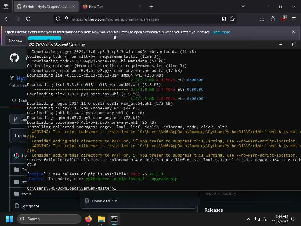Open tracking protection shield icon
This screenshot has width=301, height=226.
click(x=58, y=19)
